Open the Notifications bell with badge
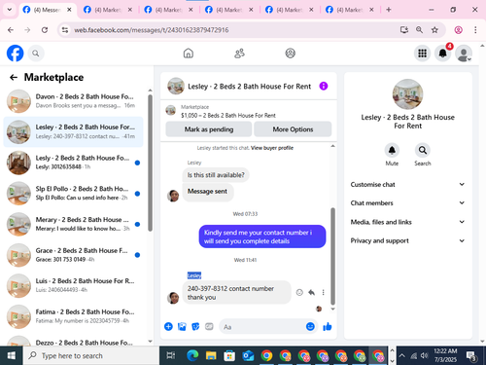The height and width of the screenshot is (365, 486). pos(443,54)
